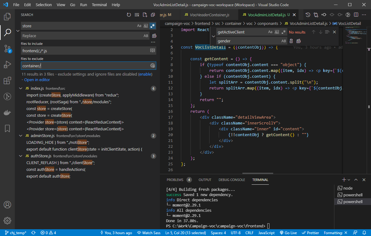The image size is (371, 236).
Task: Collapse the Replace row in the search panel
Action: 18,31
